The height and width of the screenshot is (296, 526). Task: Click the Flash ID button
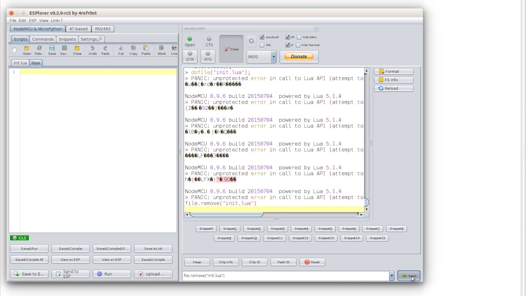[x=283, y=262]
